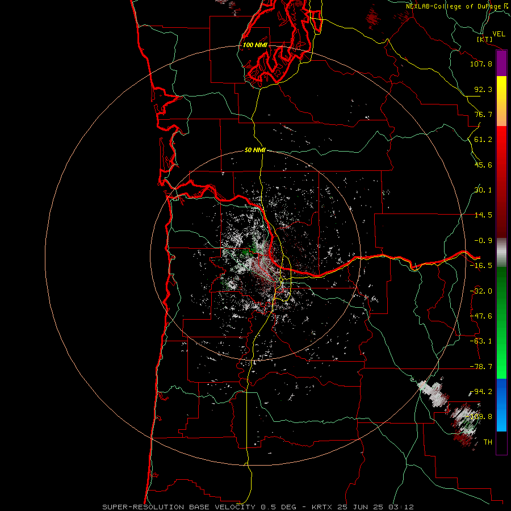The height and width of the screenshot is (511, 511).
Task: Click the KRTX radar site identifier
Action: click(322, 507)
